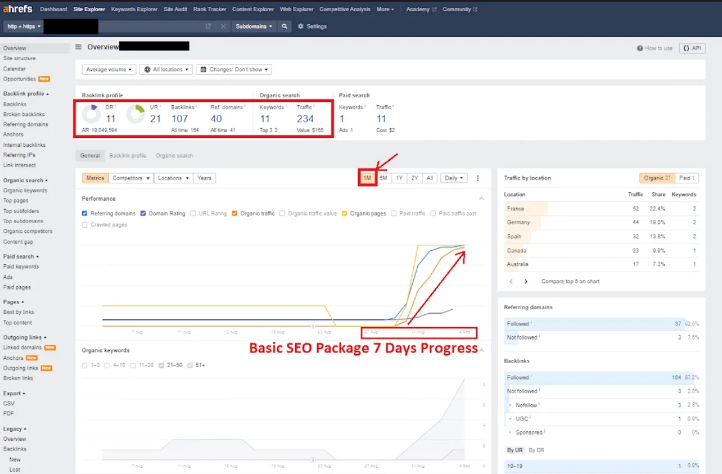The width and height of the screenshot is (722, 474).
Task: Open the external link icon beside the URL
Action: point(207,26)
